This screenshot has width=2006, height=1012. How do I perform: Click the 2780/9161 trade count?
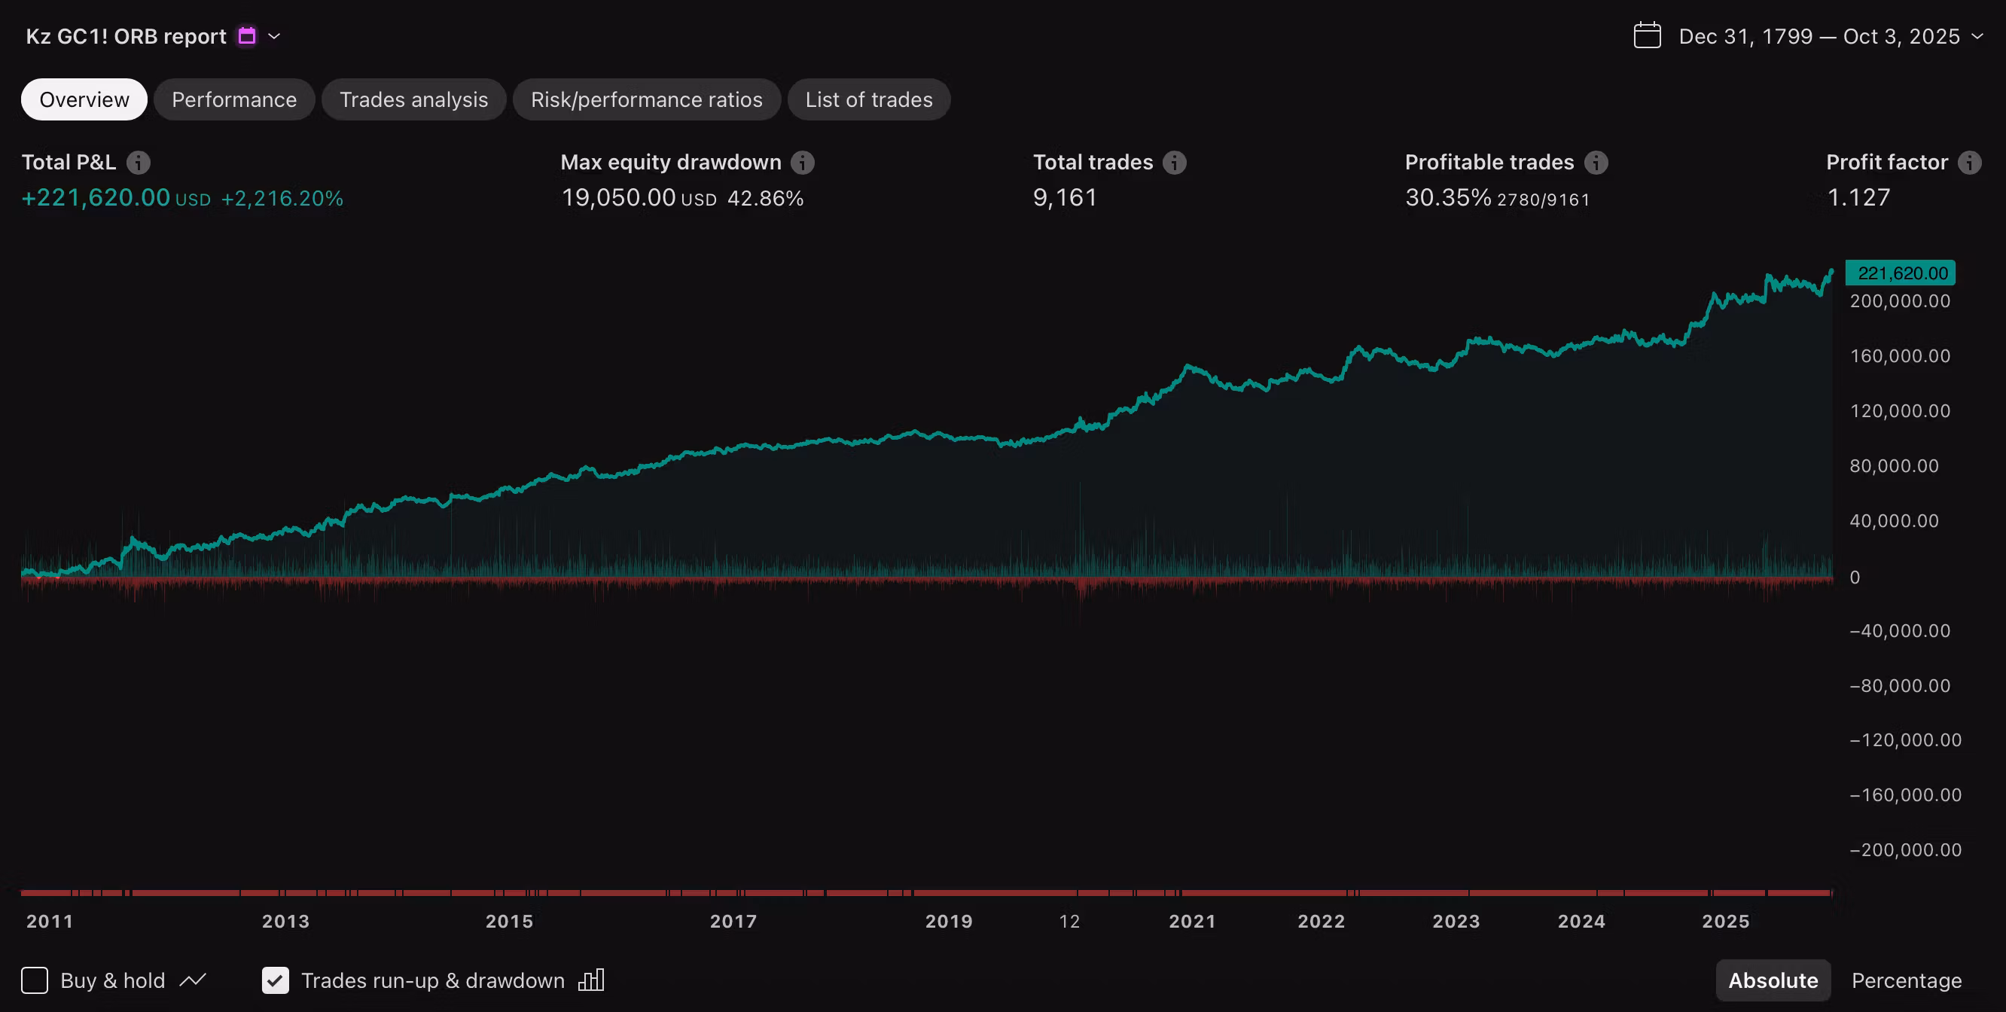tap(1543, 200)
